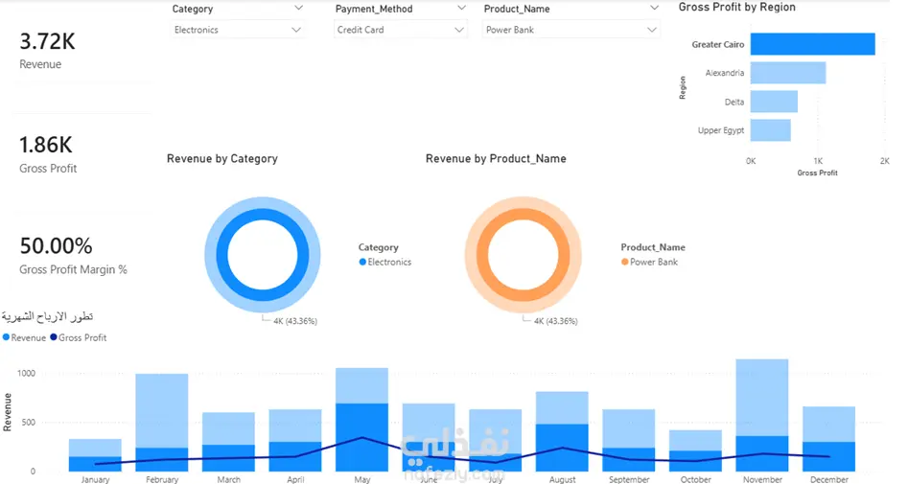Select the October revenue bar
Viewport: 908px width, 484px height.
click(695, 450)
